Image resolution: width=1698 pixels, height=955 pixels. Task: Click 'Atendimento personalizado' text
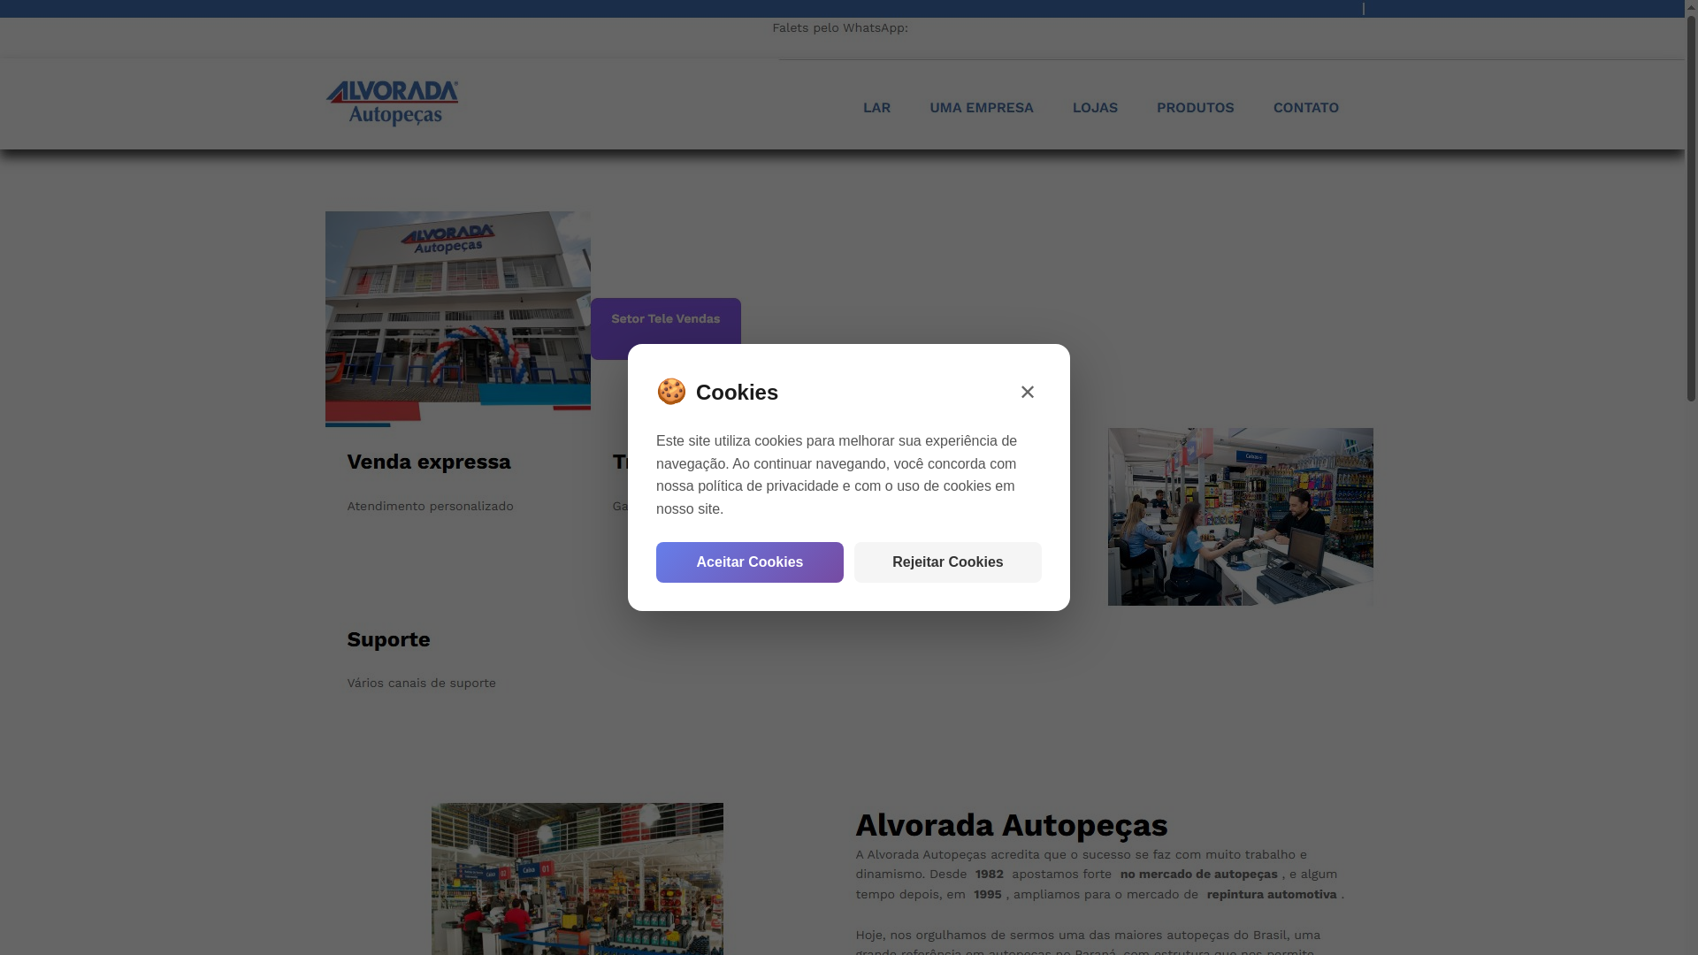point(430,506)
